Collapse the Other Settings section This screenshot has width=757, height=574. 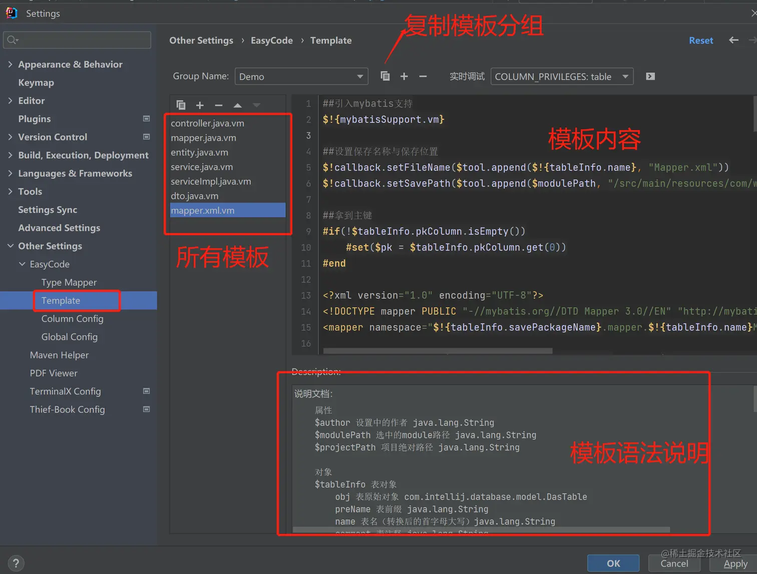pyautogui.click(x=10, y=246)
